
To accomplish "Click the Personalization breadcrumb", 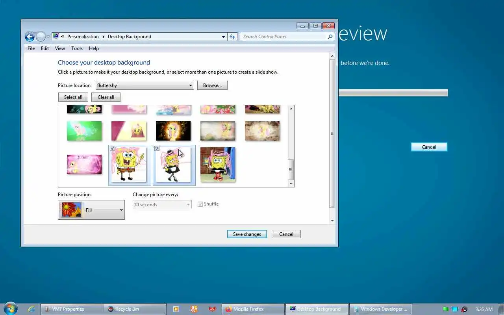I will (83, 37).
